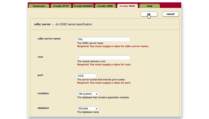The width and height of the screenshot is (209, 119).
Task: Select the Create XDBC tab
Action: (x=105, y=6)
